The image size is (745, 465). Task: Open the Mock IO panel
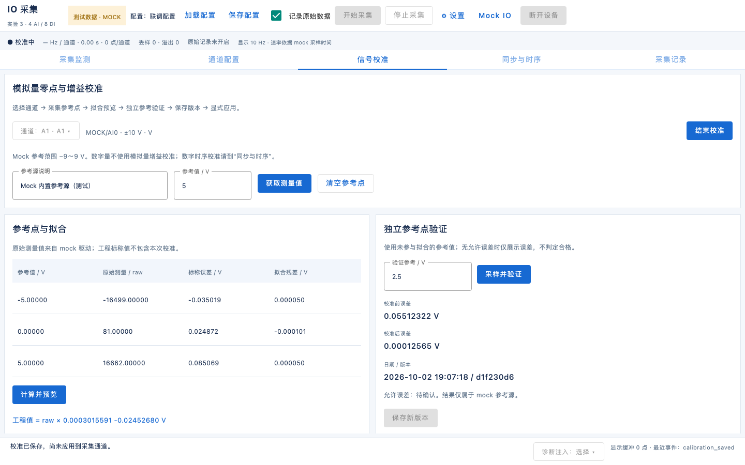(495, 16)
